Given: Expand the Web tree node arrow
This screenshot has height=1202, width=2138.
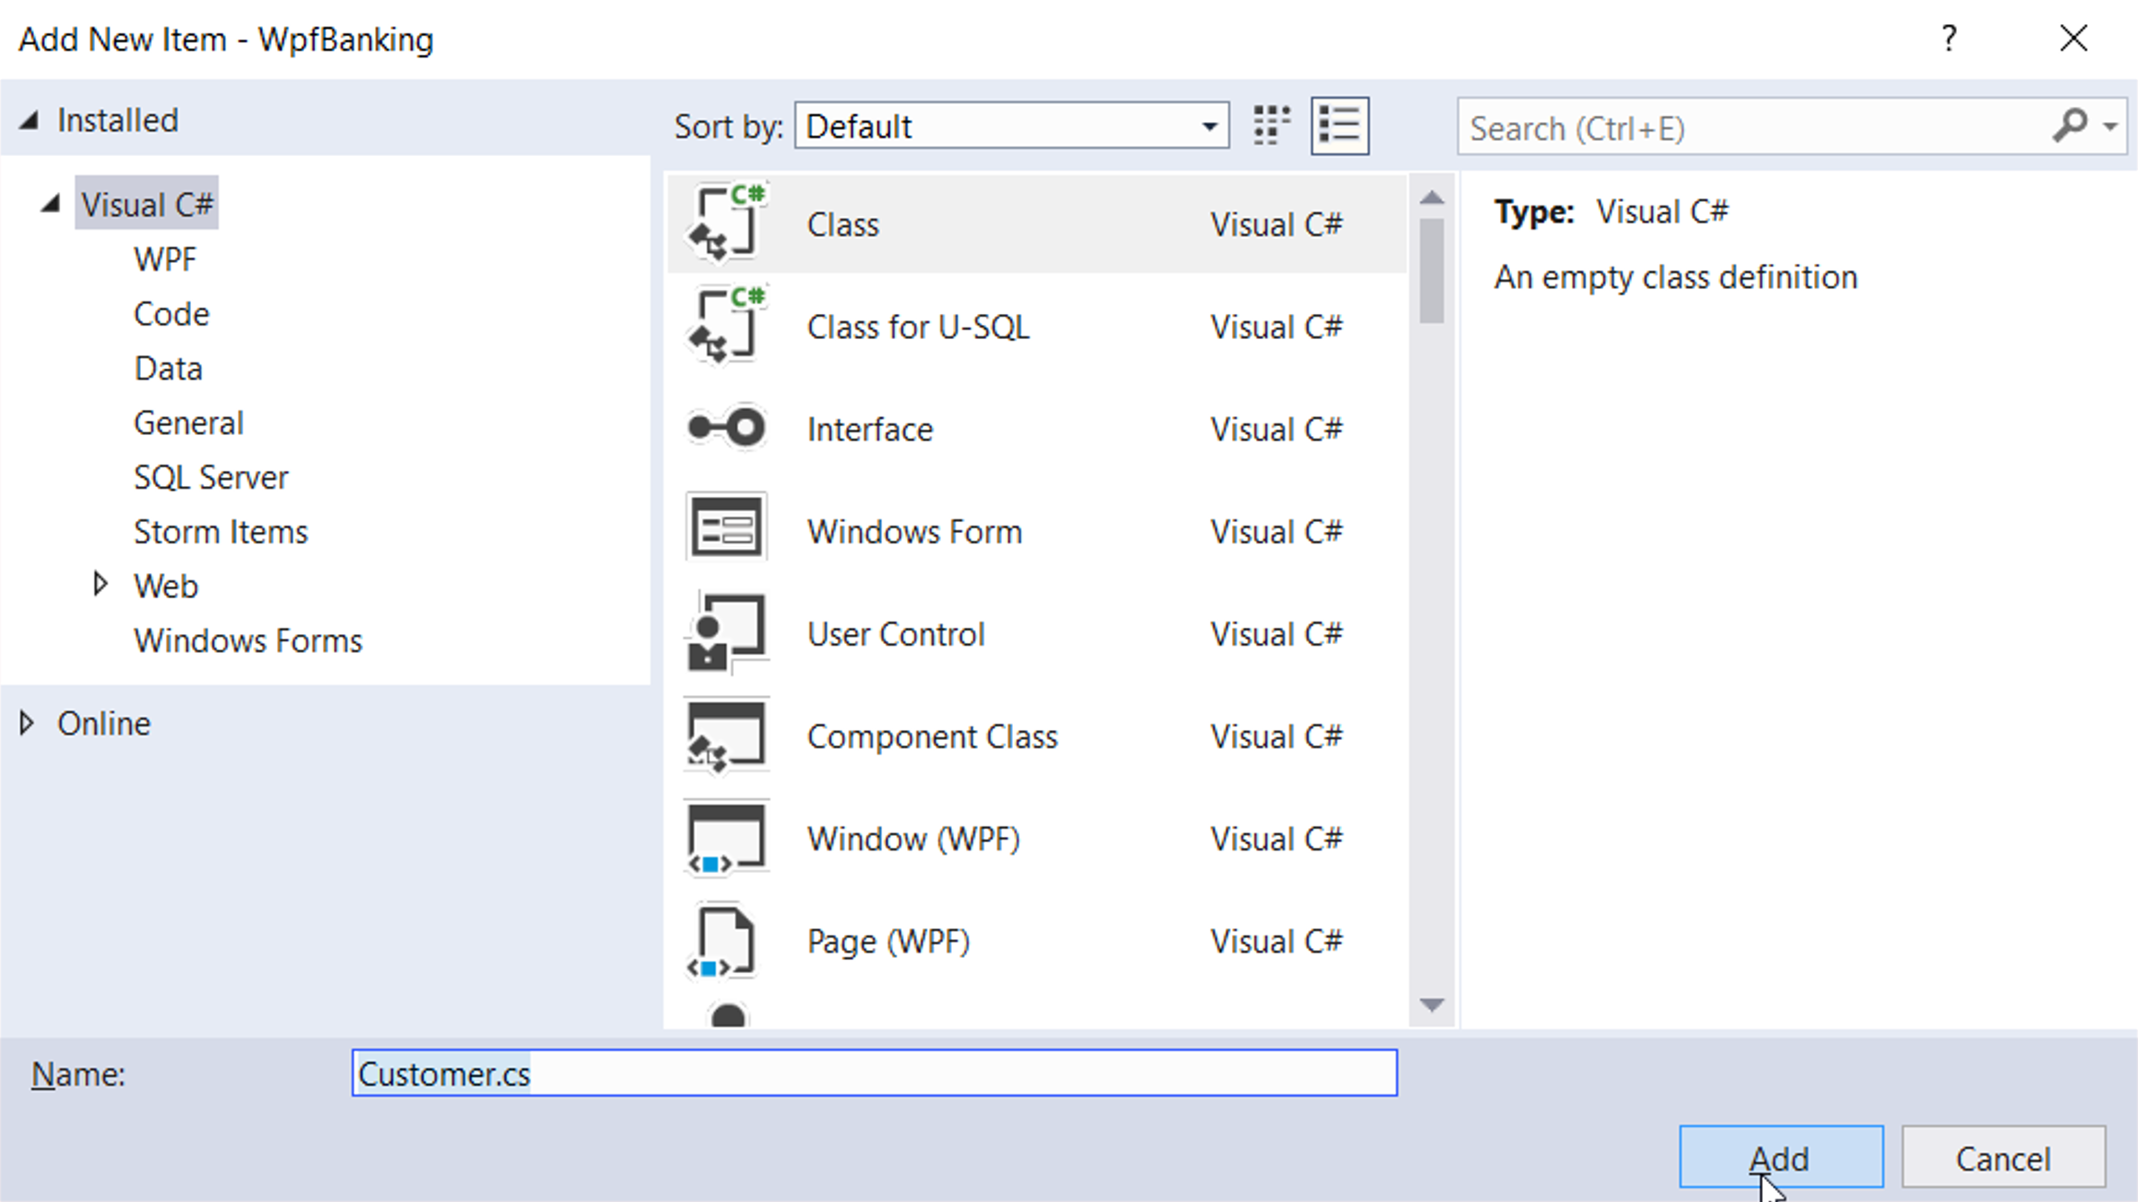Looking at the screenshot, I should pos(100,585).
